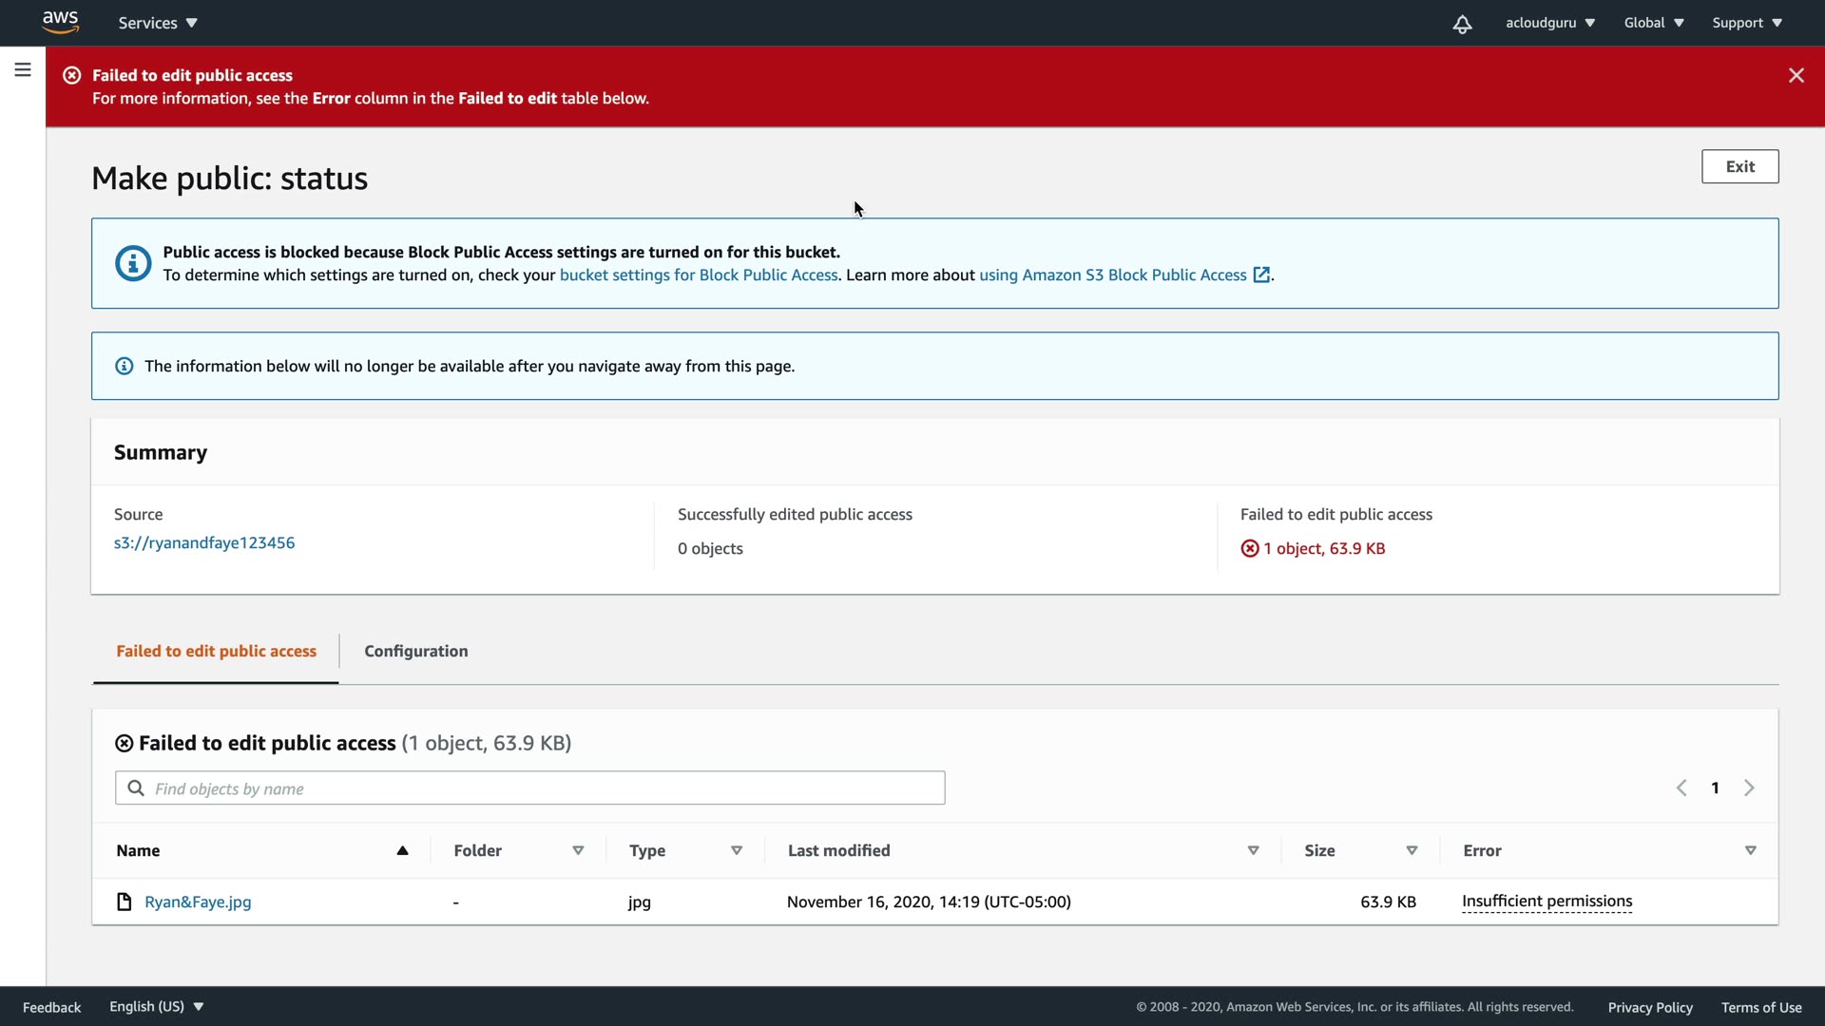Click the Ryan&Faye.jpg file icon
The image size is (1825, 1026).
click(124, 902)
